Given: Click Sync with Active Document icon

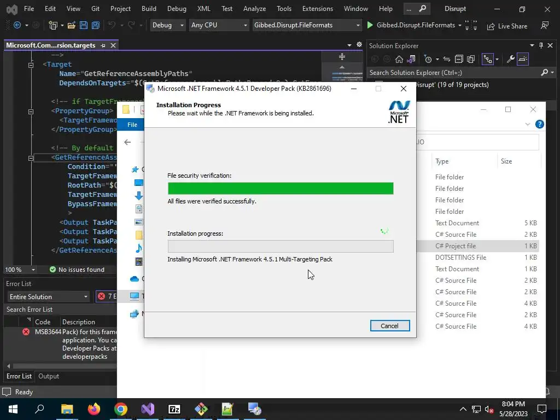Looking at the screenshot, I should click(447, 59).
